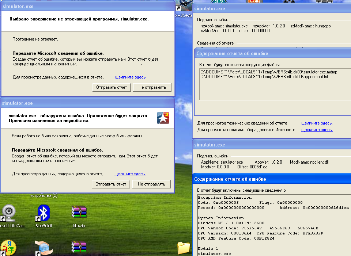Select the simulator.exe.mdmp file path line
The image size is (351, 256).
click(269, 72)
